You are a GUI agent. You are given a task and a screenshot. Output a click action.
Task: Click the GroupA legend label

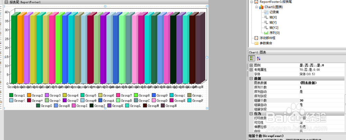tap(109, 100)
